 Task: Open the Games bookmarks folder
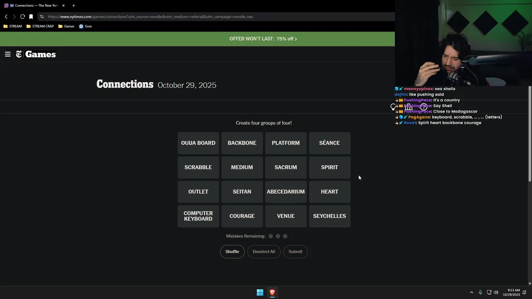(x=66, y=26)
